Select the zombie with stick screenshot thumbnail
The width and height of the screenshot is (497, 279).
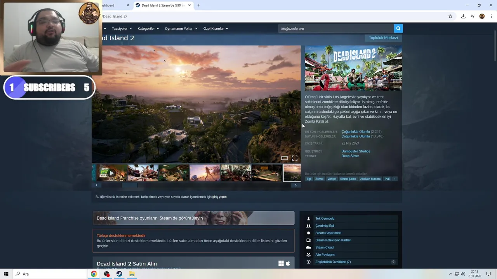tap(142, 173)
